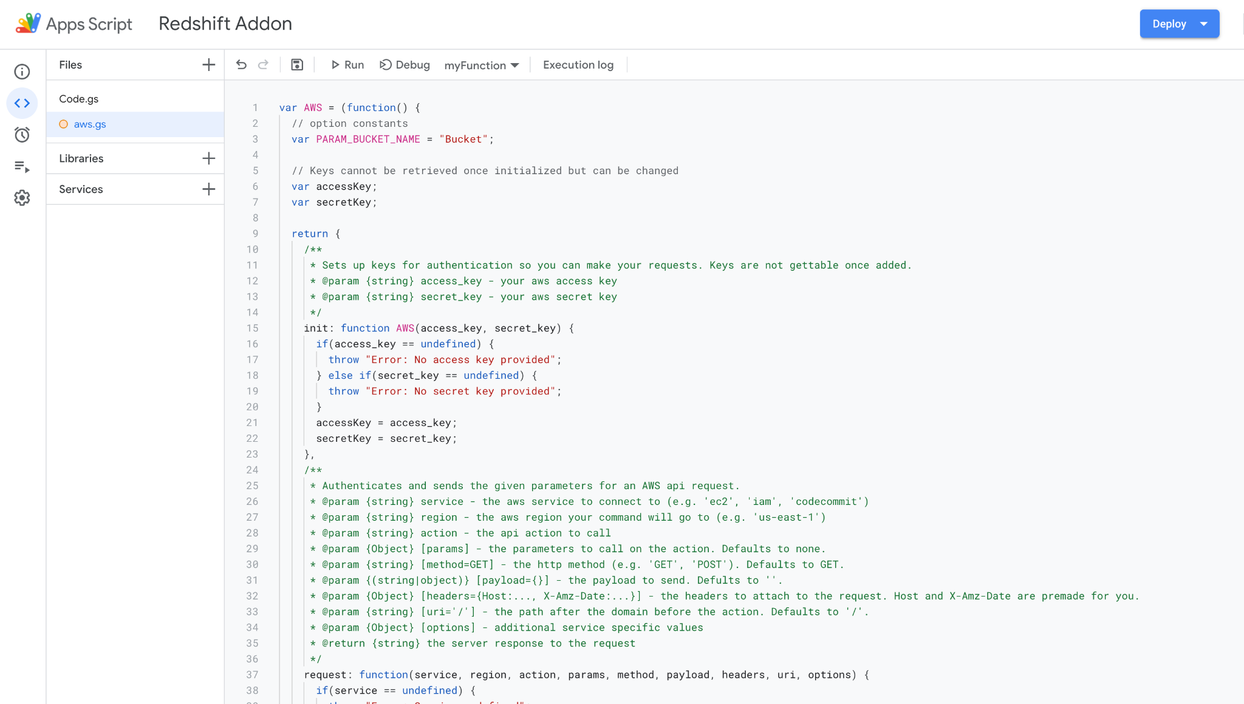Open the Triggers alarm clock icon

click(22, 135)
